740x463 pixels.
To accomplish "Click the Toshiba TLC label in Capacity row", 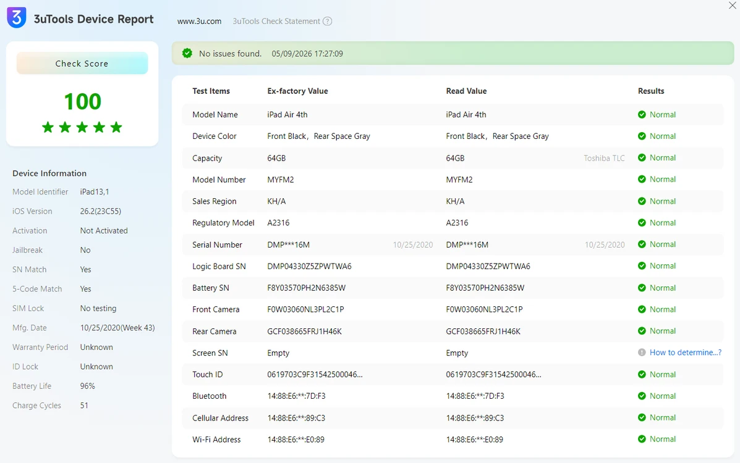I will 604,159.
